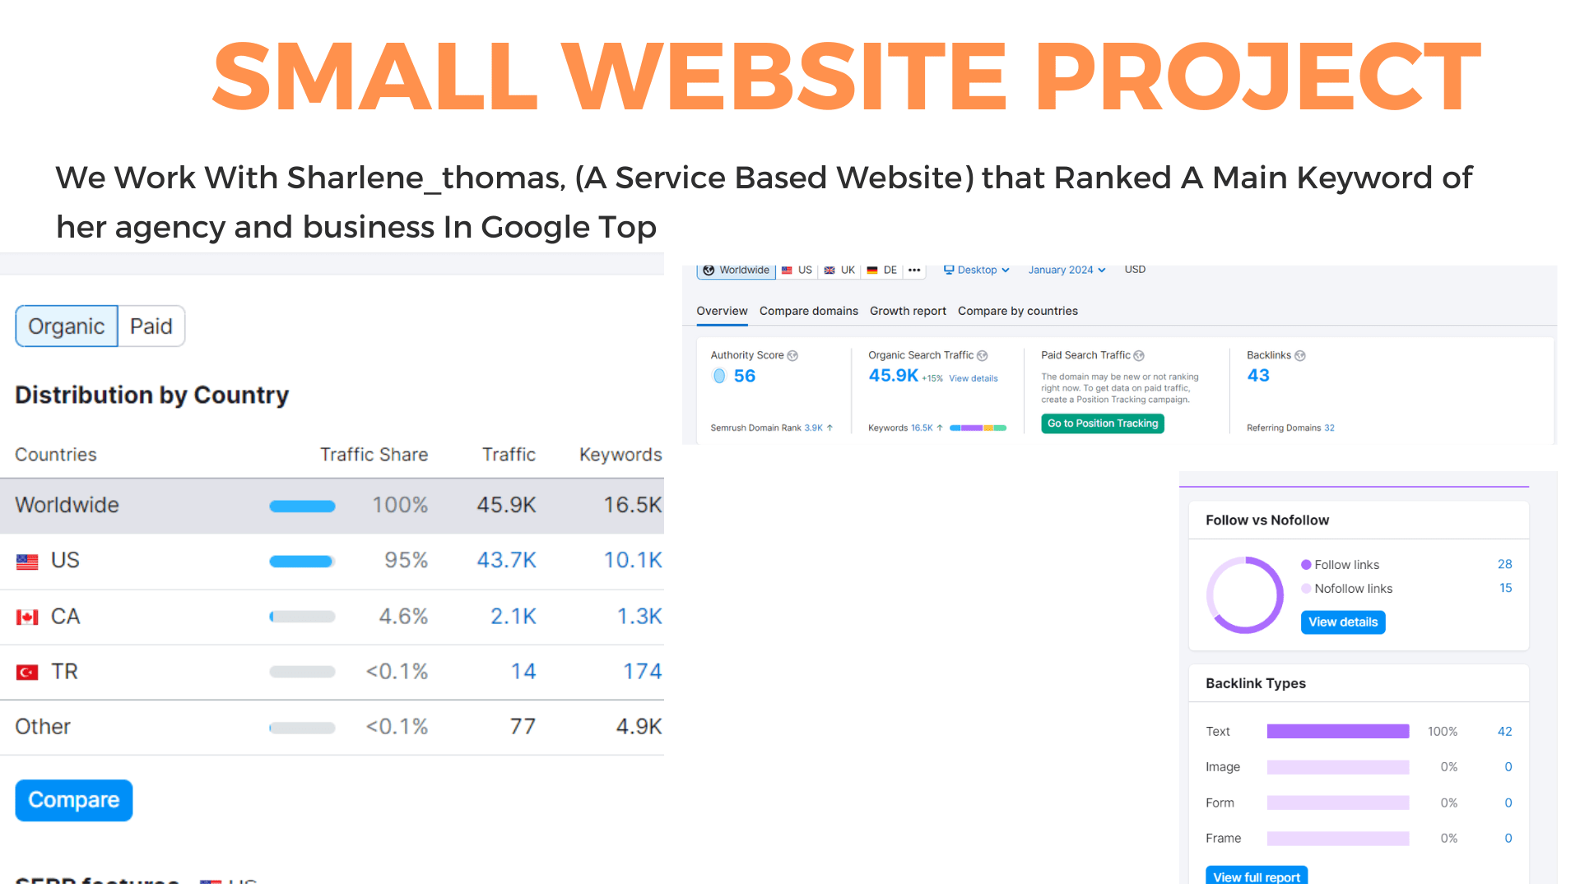Click the Compare button in distribution table
The image size is (1580, 888).
click(71, 802)
